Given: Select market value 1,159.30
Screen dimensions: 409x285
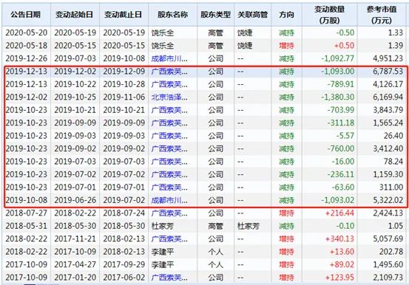Looking at the screenshot, I should pos(388,174).
